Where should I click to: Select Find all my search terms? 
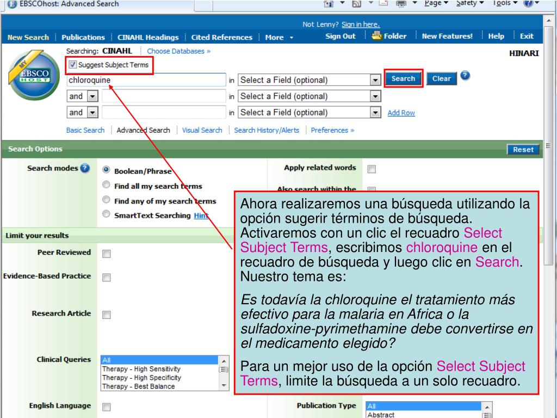click(x=106, y=185)
